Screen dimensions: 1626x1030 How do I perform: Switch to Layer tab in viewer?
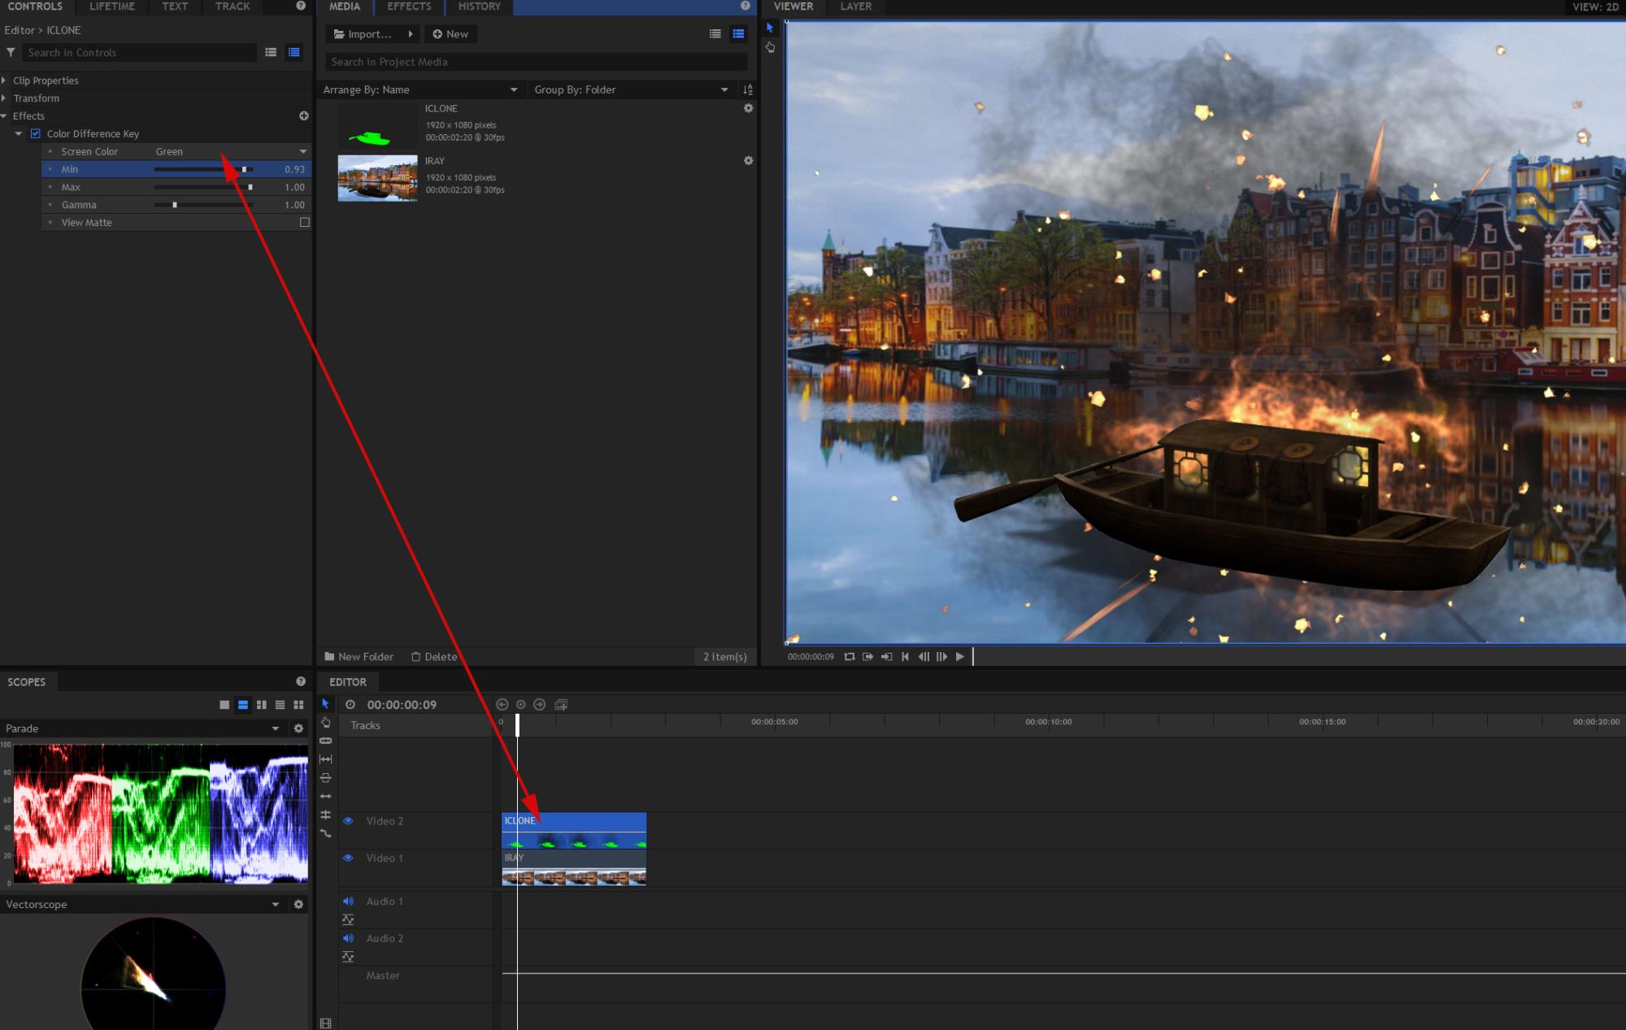[x=855, y=7]
